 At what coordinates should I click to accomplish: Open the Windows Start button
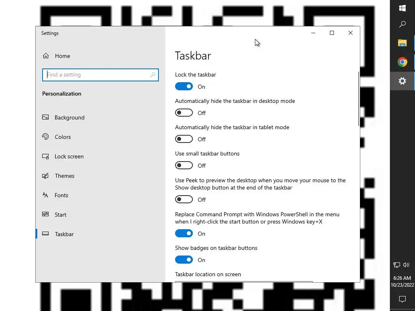click(x=402, y=8)
